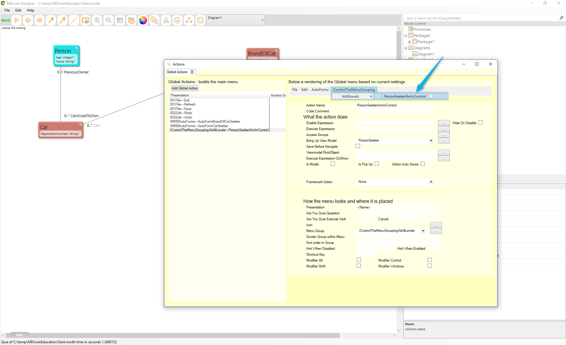Click the checkmark circle toolbar icon
Viewport: 566px width, 345px height.
click(x=177, y=20)
